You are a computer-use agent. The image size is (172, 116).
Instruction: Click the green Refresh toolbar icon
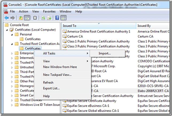(x=43, y=18)
